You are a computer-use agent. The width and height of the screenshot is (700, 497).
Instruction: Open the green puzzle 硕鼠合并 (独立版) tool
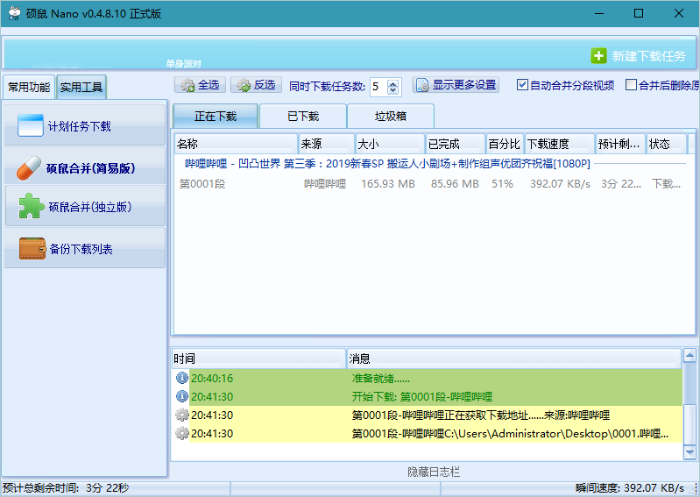click(32, 206)
